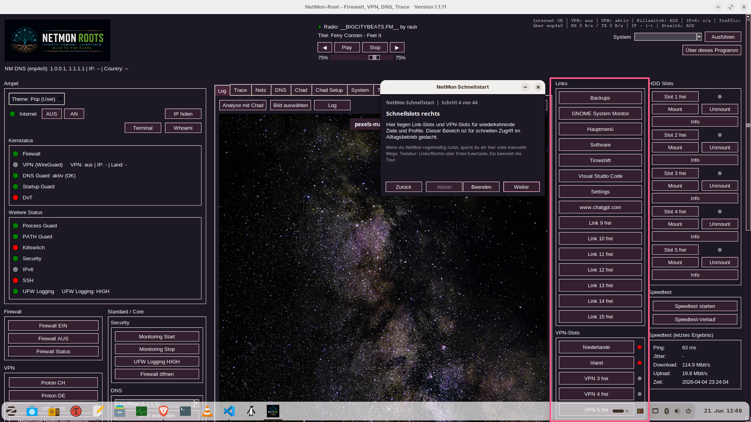Go back with the Zurück button
This screenshot has height=422, width=751.
pyautogui.click(x=404, y=187)
